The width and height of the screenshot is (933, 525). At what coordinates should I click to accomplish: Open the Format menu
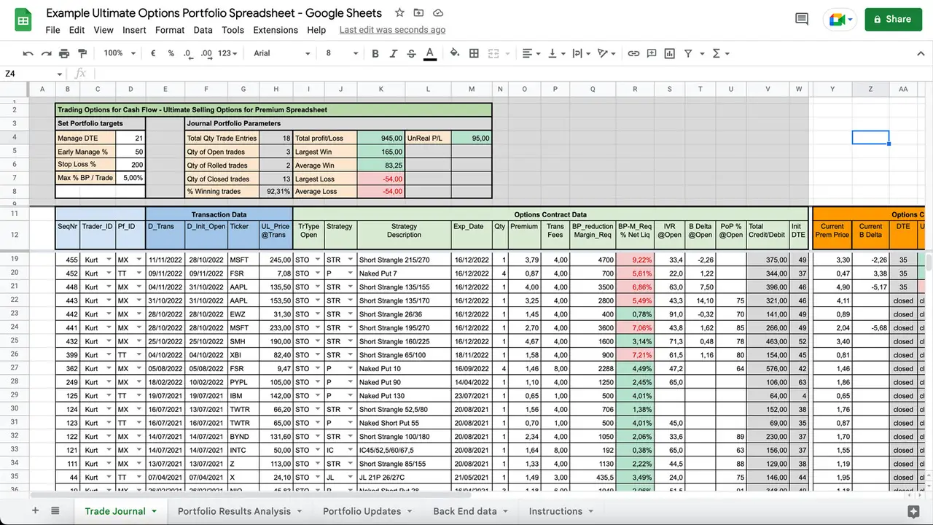coord(170,30)
